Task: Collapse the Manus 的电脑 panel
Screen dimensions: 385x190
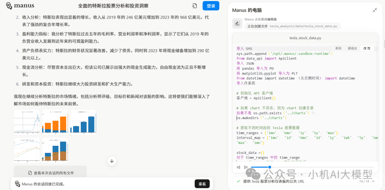Action: coord(375,10)
